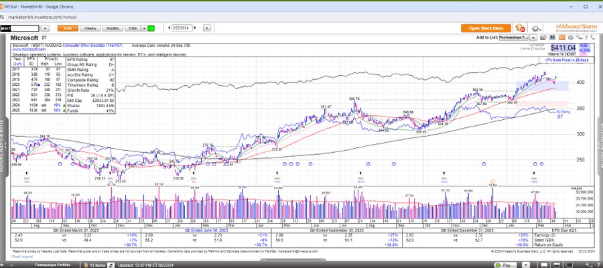Open the Chart Legend link
This screenshot has height=268, width=603.
click(x=22, y=257)
